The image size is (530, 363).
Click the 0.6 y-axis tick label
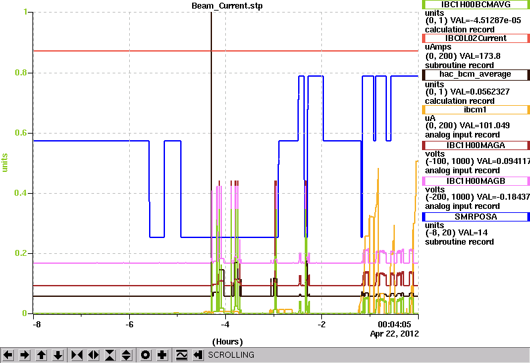pos(21,133)
